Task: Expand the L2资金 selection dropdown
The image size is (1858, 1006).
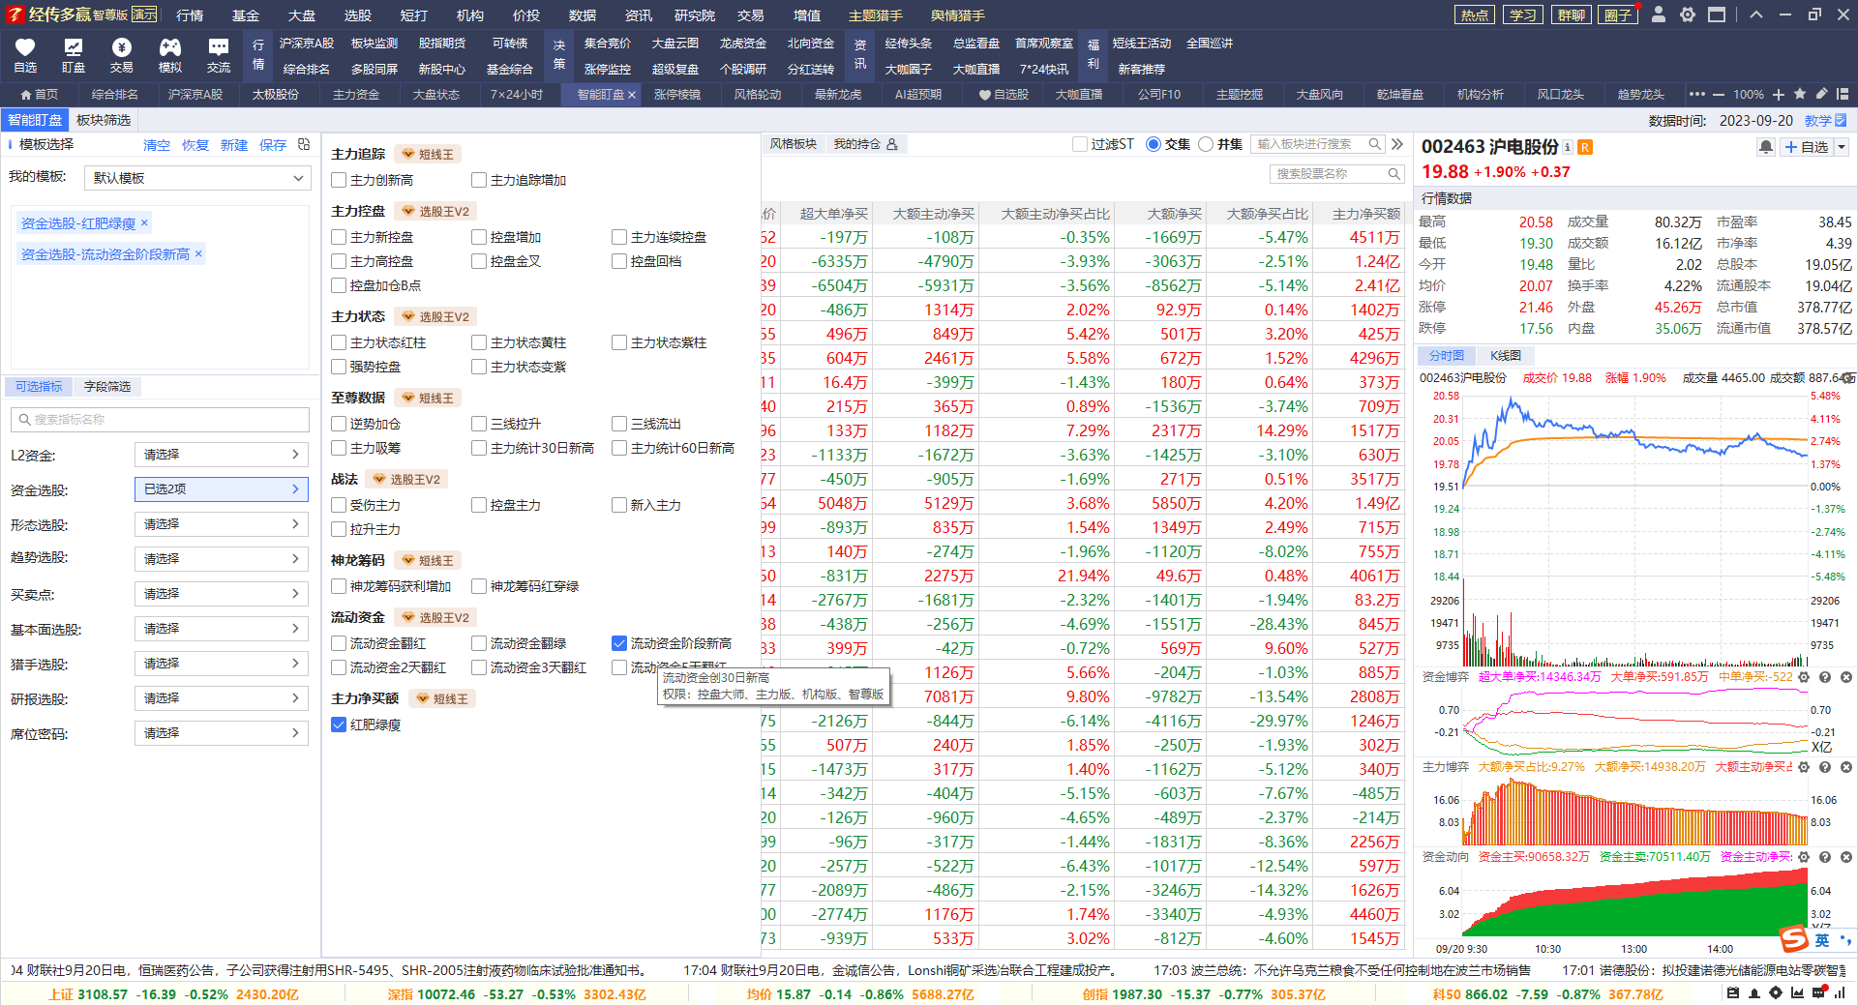Action: [x=221, y=455]
